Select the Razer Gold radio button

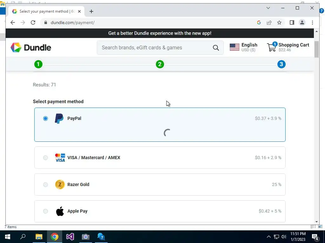[x=45, y=184]
